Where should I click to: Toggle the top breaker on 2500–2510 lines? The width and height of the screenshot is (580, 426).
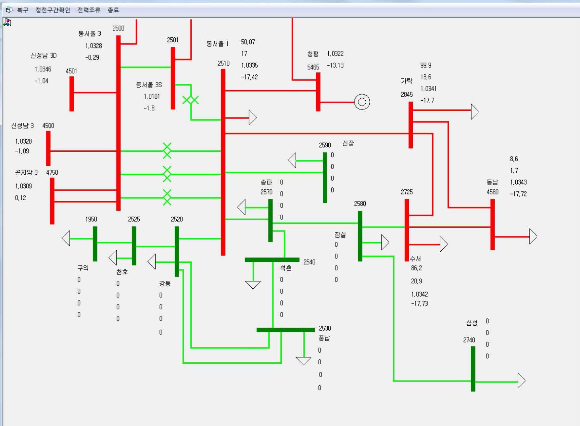click(x=167, y=151)
